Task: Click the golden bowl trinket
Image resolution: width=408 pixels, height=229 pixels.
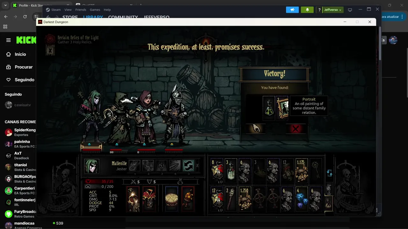Action: click(171, 199)
